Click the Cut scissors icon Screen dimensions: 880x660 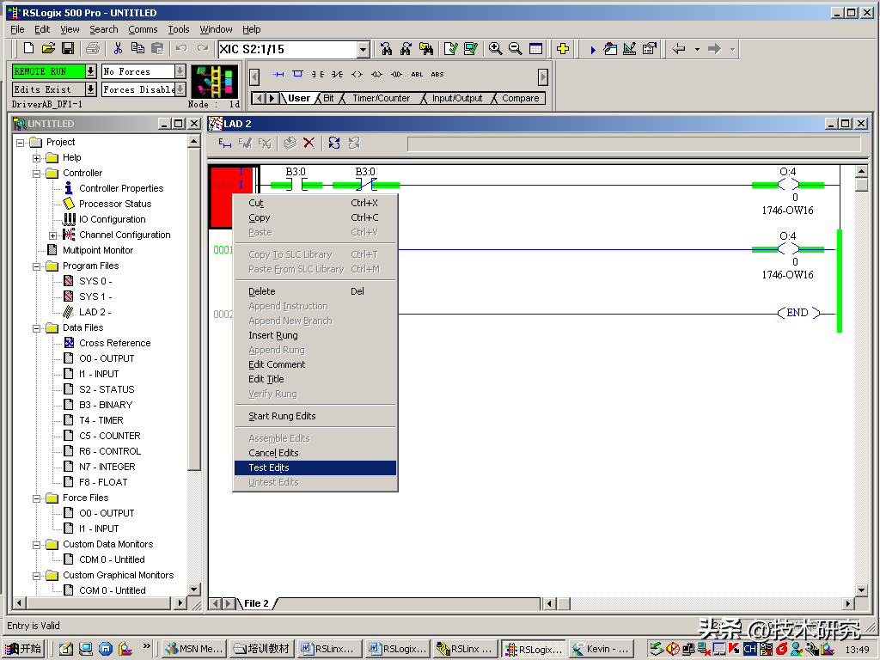coord(118,49)
